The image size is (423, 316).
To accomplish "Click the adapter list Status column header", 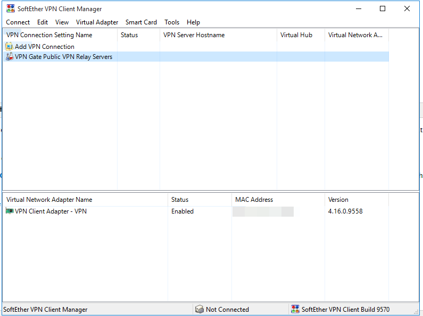I will point(200,200).
